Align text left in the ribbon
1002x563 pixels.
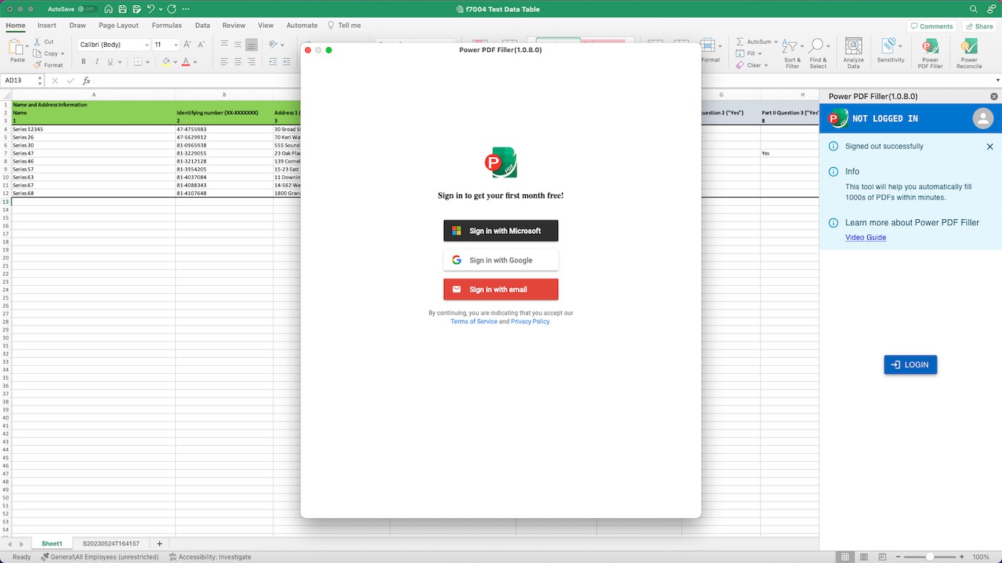click(224, 62)
